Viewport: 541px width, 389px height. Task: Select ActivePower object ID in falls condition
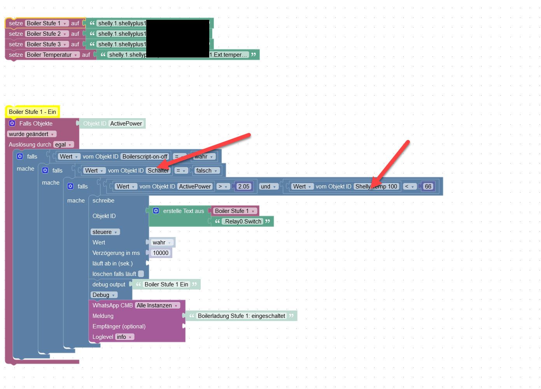(195, 187)
